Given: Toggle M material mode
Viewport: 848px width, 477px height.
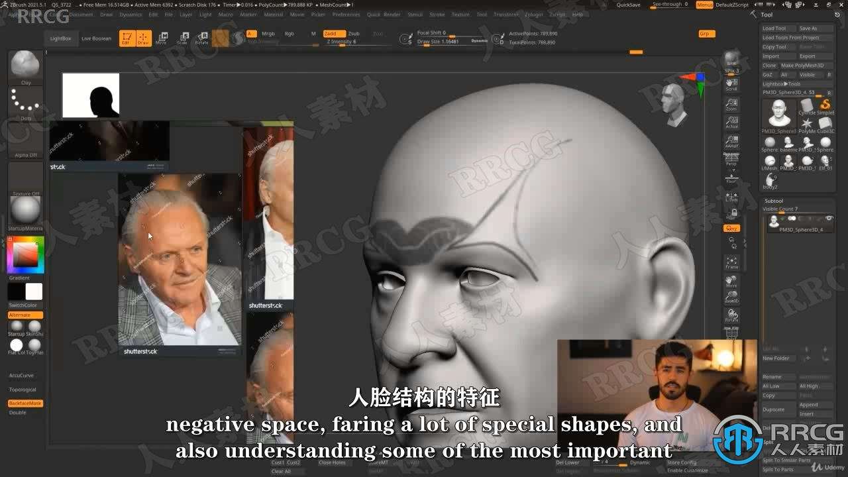Looking at the screenshot, I should (313, 34).
